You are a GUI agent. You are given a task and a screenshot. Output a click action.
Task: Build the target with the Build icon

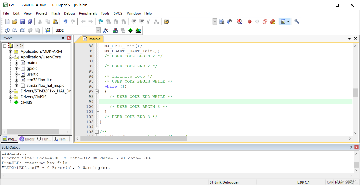(x=15, y=30)
